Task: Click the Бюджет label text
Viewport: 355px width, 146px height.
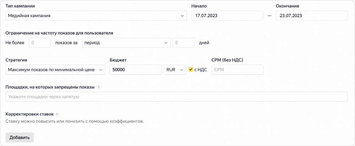Action: [119, 60]
